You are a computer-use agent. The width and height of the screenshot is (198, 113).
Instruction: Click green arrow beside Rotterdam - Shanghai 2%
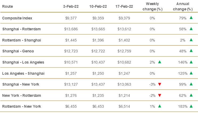[191, 40]
